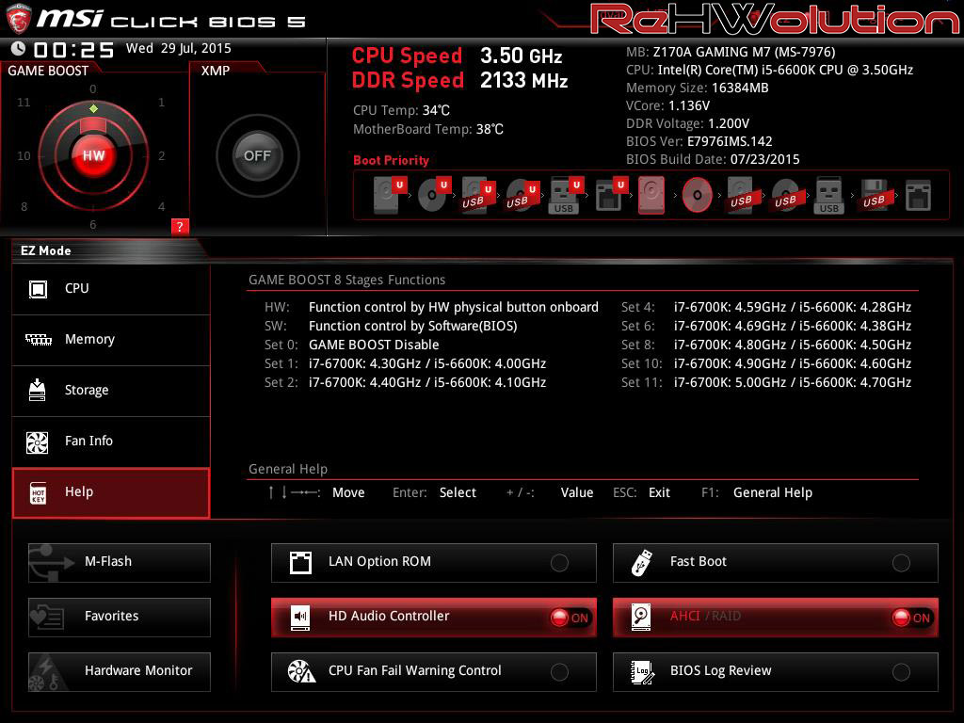Open the Fan Info section
The width and height of the screenshot is (964, 723).
(111, 442)
